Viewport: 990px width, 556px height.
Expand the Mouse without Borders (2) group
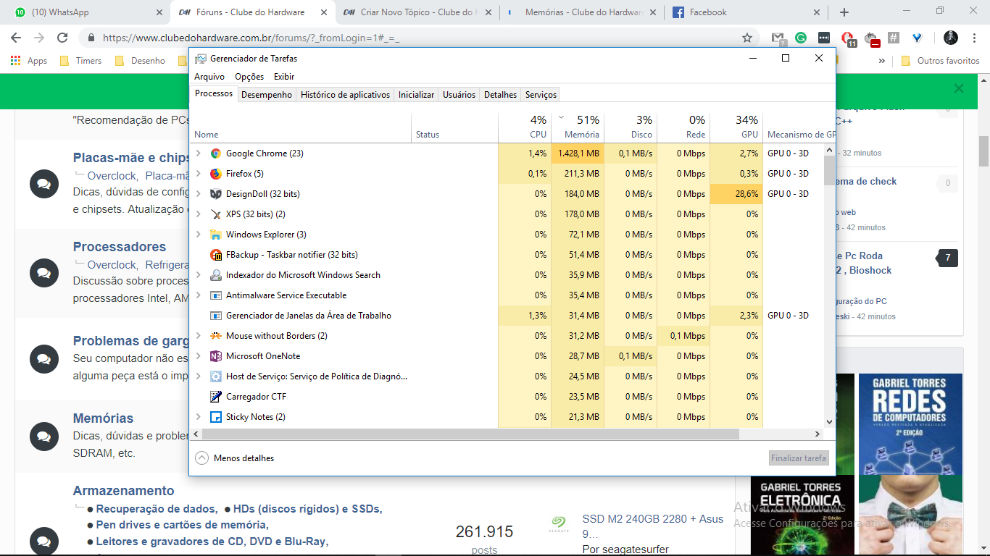click(199, 336)
